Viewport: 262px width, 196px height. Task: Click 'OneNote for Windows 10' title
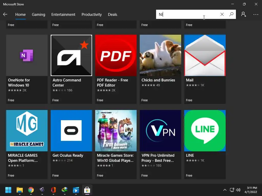(19, 83)
